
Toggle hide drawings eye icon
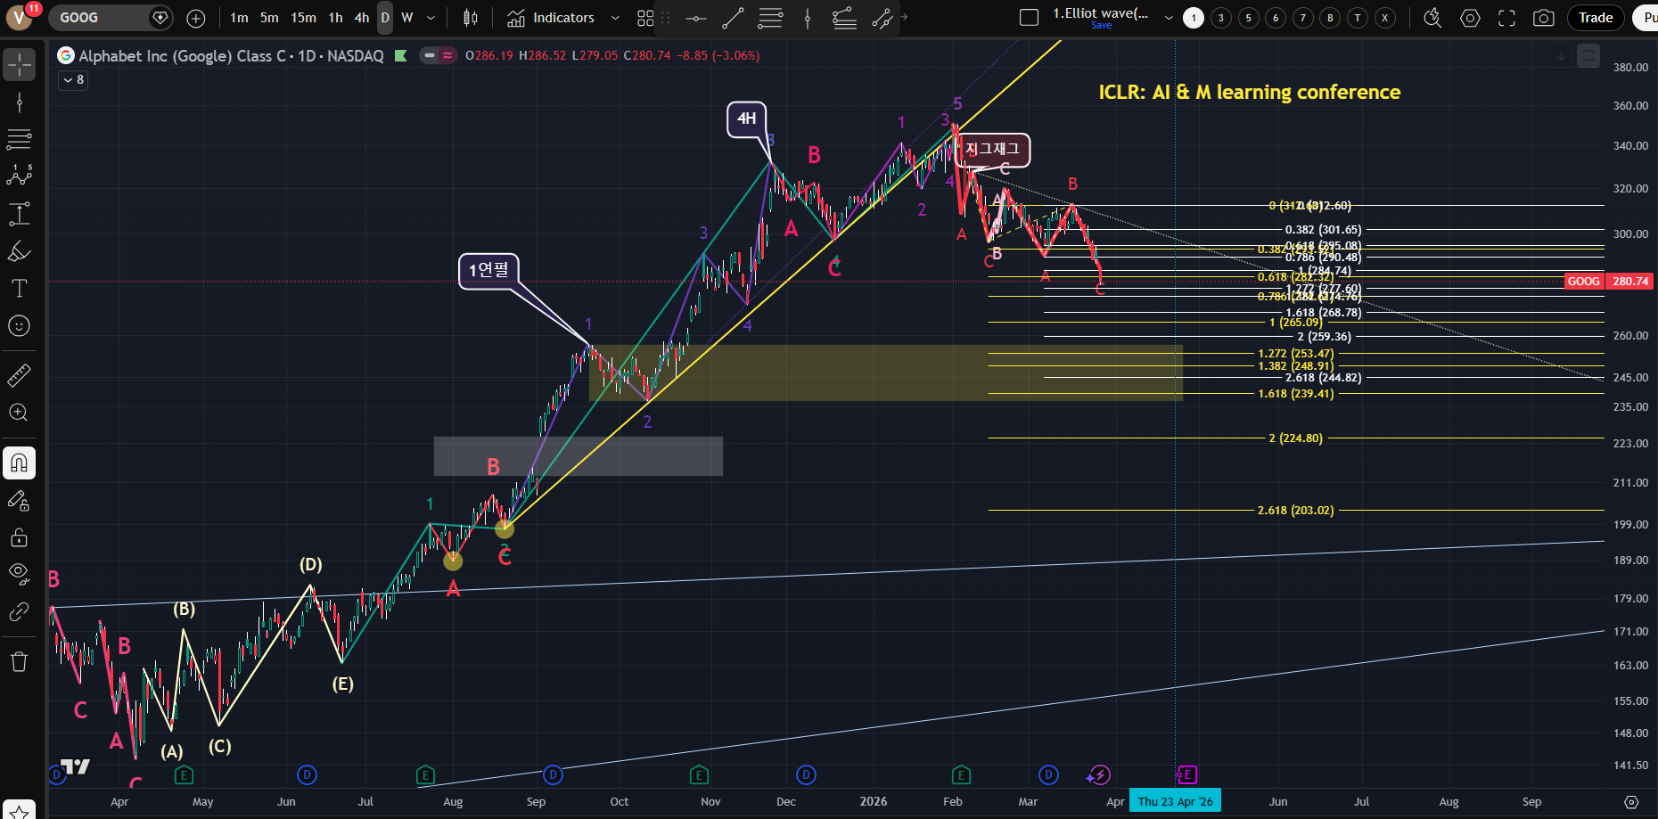pyautogui.click(x=19, y=573)
